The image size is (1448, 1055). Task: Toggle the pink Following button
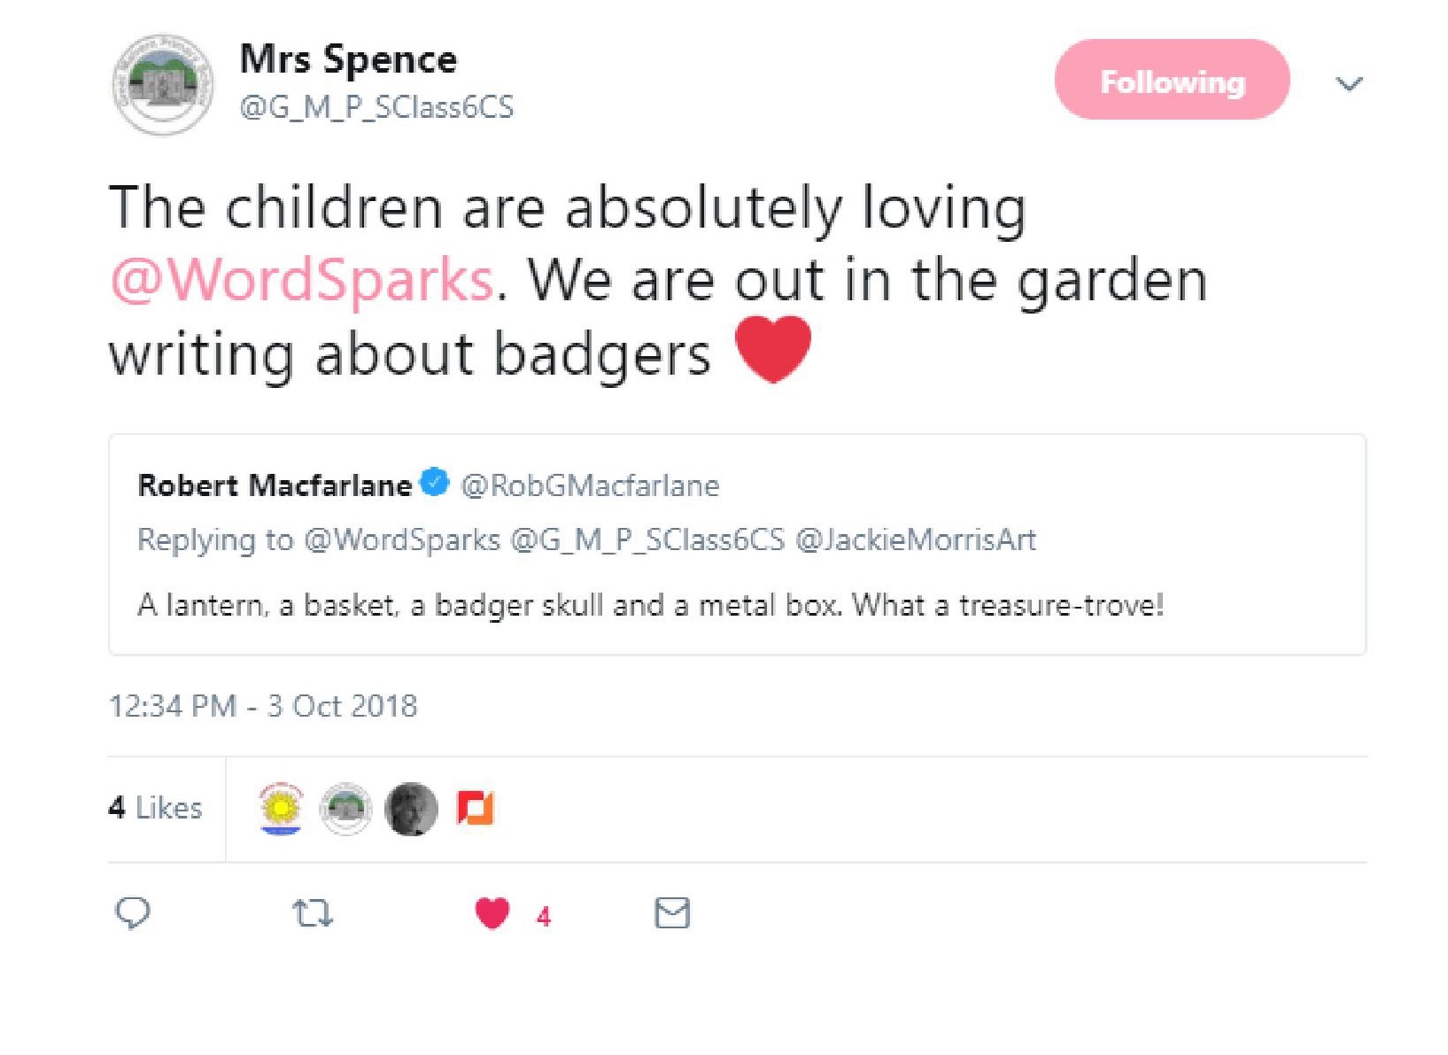tap(1172, 81)
